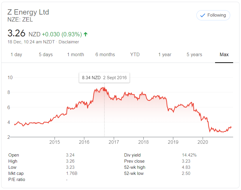This screenshot has height=190, width=241.
Task: Show the 6 months chart view
Action: click(x=105, y=54)
